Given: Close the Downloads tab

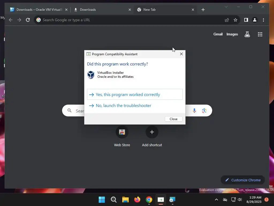Looking at the screenshot, I should 130,10.
